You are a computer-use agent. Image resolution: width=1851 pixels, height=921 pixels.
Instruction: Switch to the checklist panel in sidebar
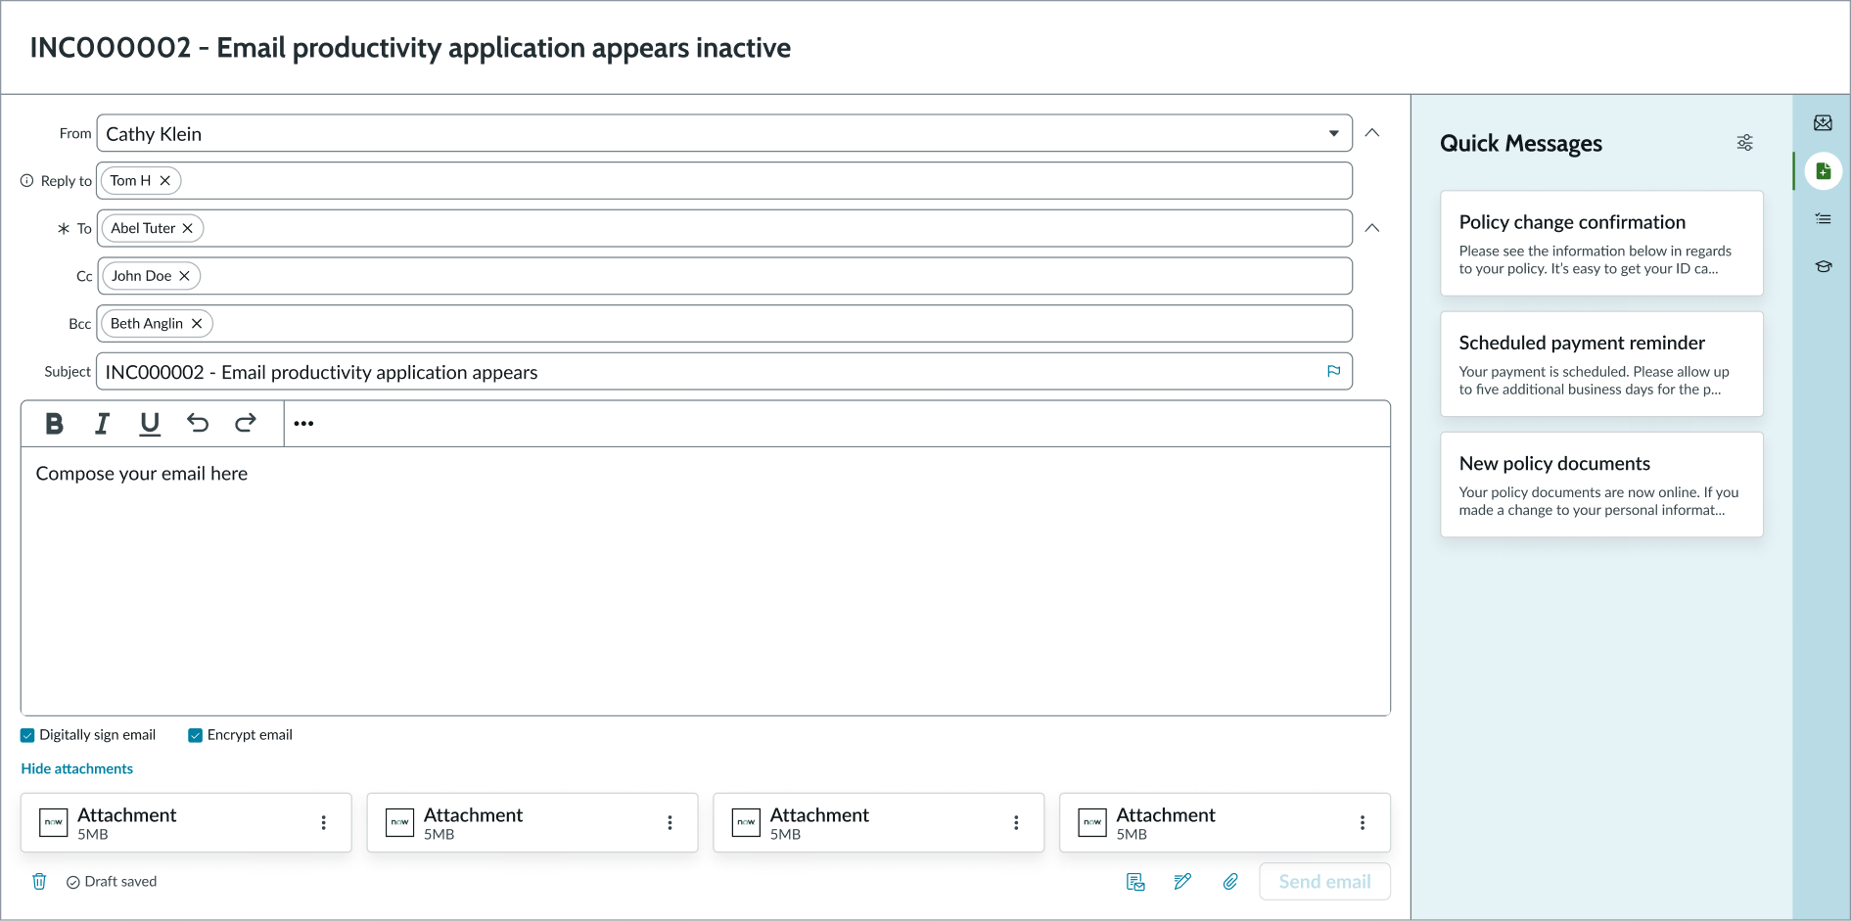tap(1823, 218)
